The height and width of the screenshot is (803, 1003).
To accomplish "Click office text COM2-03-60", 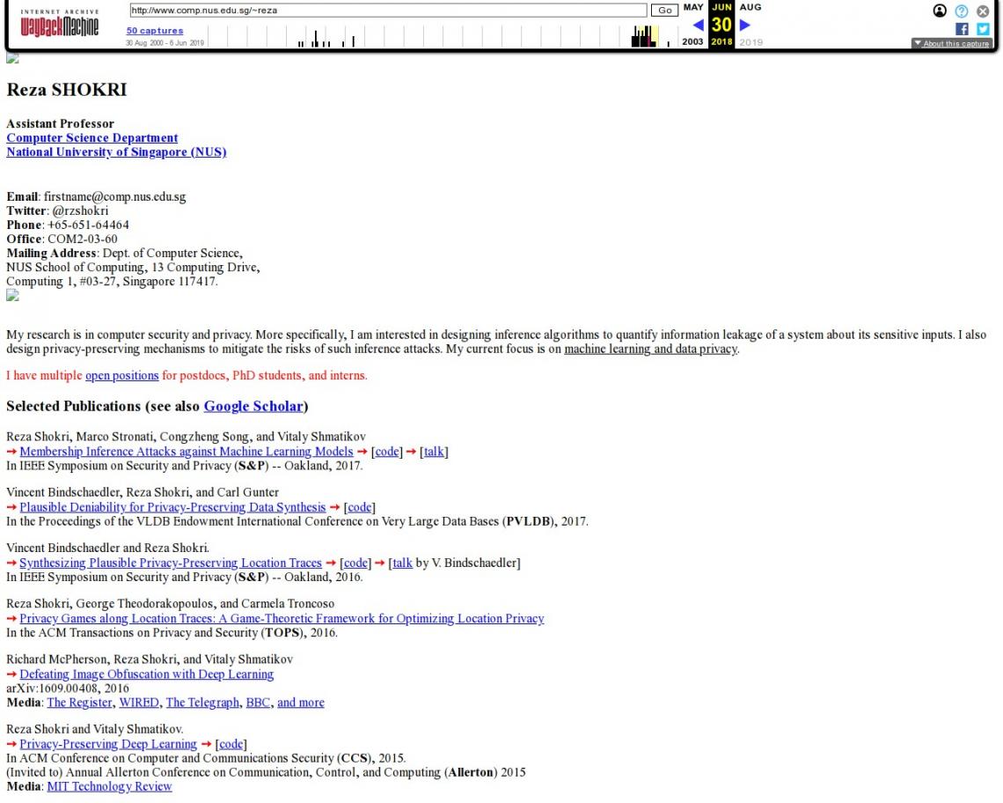I will [83, 239].
